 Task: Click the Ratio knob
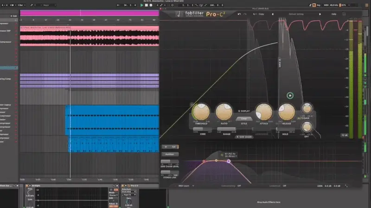coord(224,112)
